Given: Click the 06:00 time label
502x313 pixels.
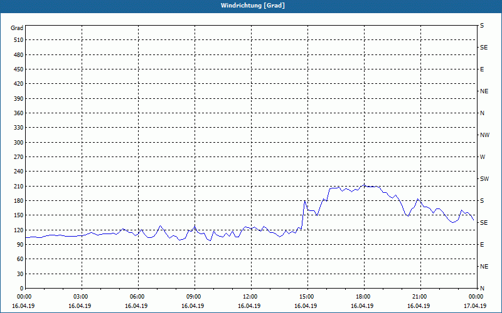Looking at the screenshot, I should 139,297.
